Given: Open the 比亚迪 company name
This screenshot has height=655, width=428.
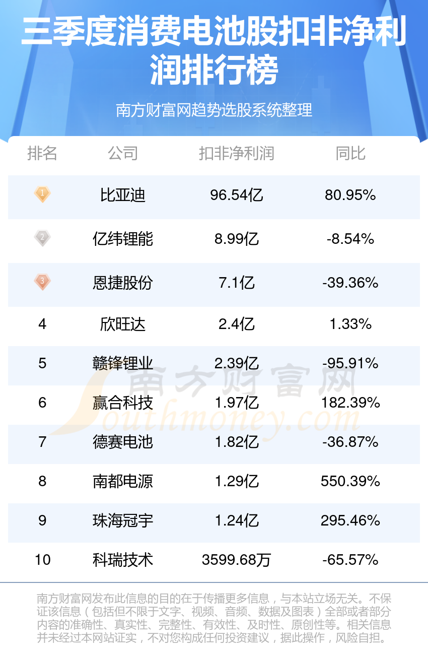Looking at the screenshot, I should (x=123, y=195).
